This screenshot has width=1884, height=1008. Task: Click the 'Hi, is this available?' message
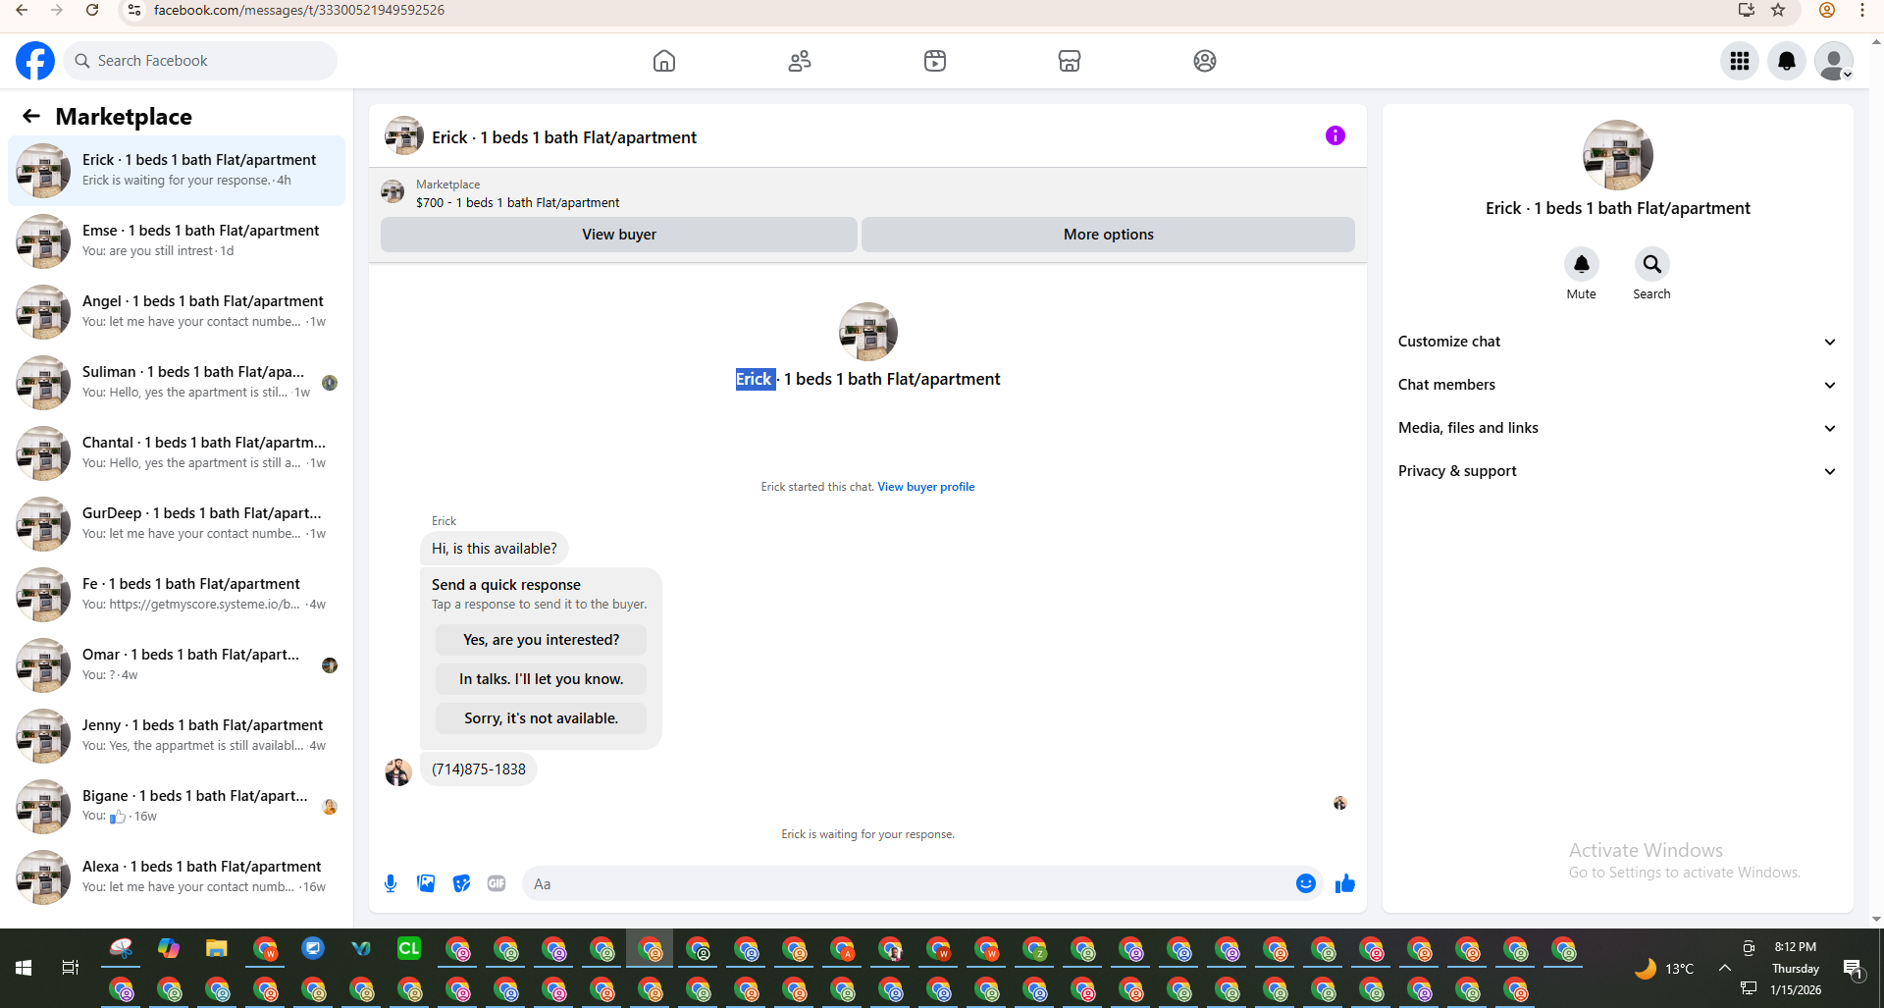coord(494,549)
